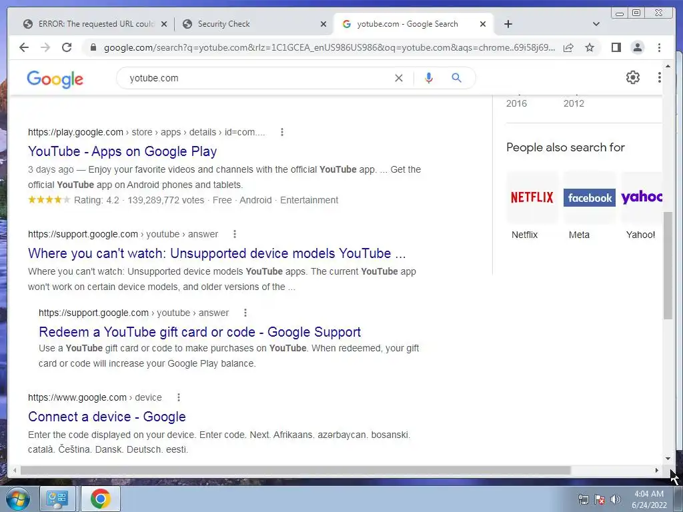Image resolution: width=683 pixels, height=512 pixels.
Task: Open options for the Unsupported device models result
Action: click(235, 234)
